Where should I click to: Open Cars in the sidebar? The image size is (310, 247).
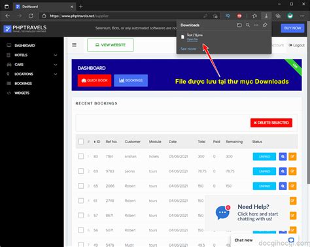pyautogui.click(x=19, y=65)
